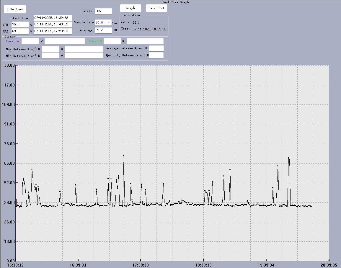
Task: Click the Max.Between A and B value box
Action: 50,49
